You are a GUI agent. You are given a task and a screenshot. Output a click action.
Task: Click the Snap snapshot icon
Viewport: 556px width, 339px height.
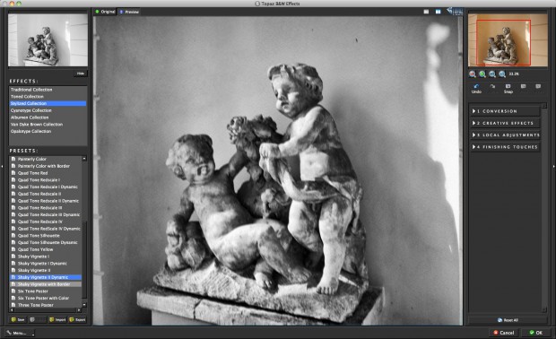[508, 86]
